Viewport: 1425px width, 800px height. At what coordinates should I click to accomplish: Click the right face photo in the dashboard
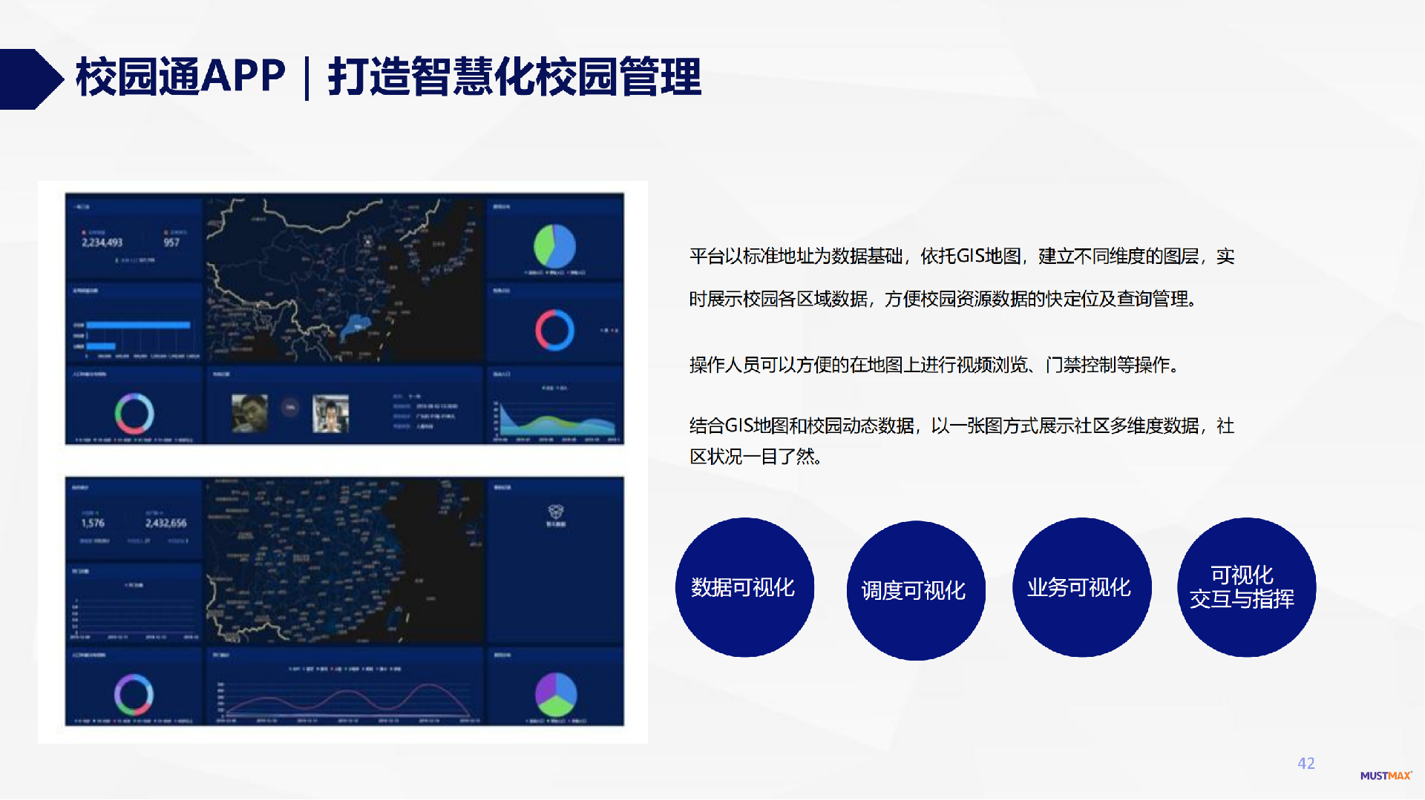(330, 413)
